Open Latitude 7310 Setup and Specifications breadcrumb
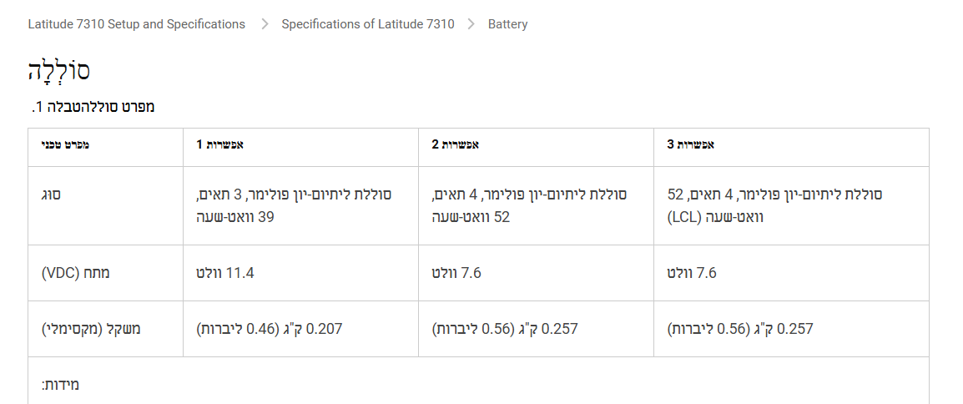Viewport: 963px width, 404px height. (x=136, y=24)
